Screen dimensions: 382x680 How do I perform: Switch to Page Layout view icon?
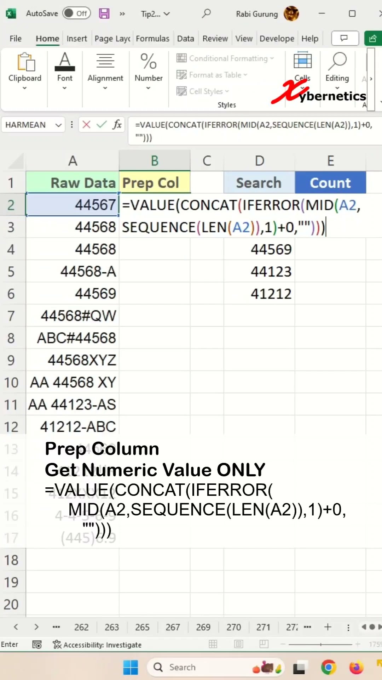239,644
